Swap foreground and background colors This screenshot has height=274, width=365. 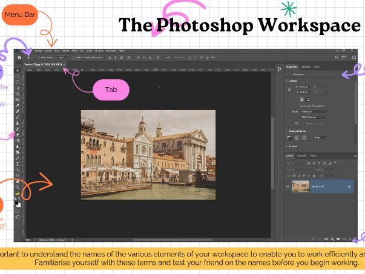click(19, 199)
